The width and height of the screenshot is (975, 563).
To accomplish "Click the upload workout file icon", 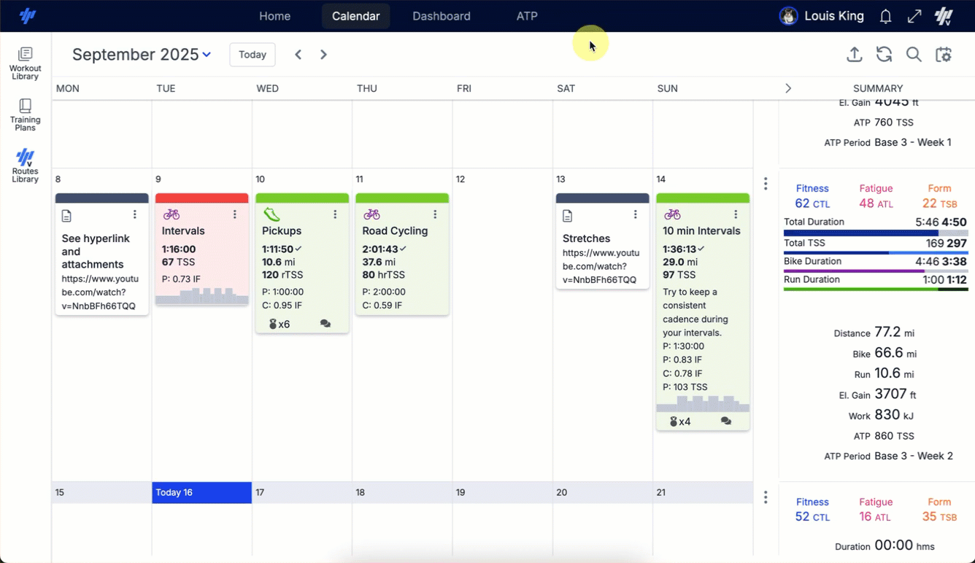I will point(855,55).
